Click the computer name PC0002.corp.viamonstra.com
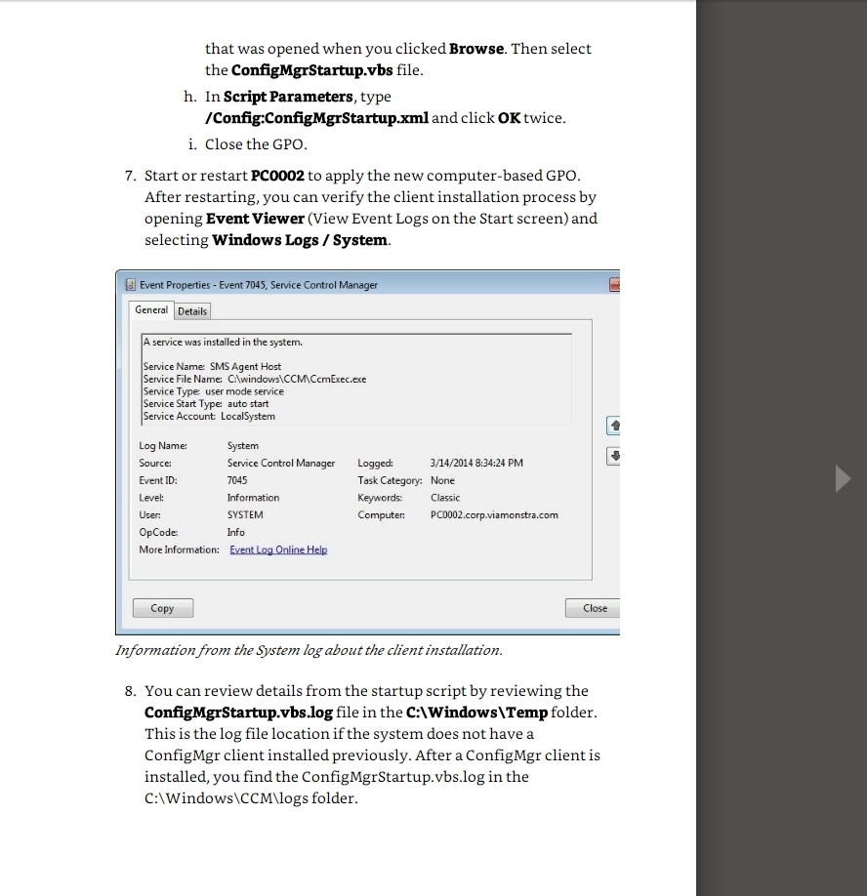 click(x=494, y=514)
